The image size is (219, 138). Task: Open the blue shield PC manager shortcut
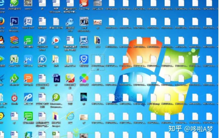pos(84,59)
